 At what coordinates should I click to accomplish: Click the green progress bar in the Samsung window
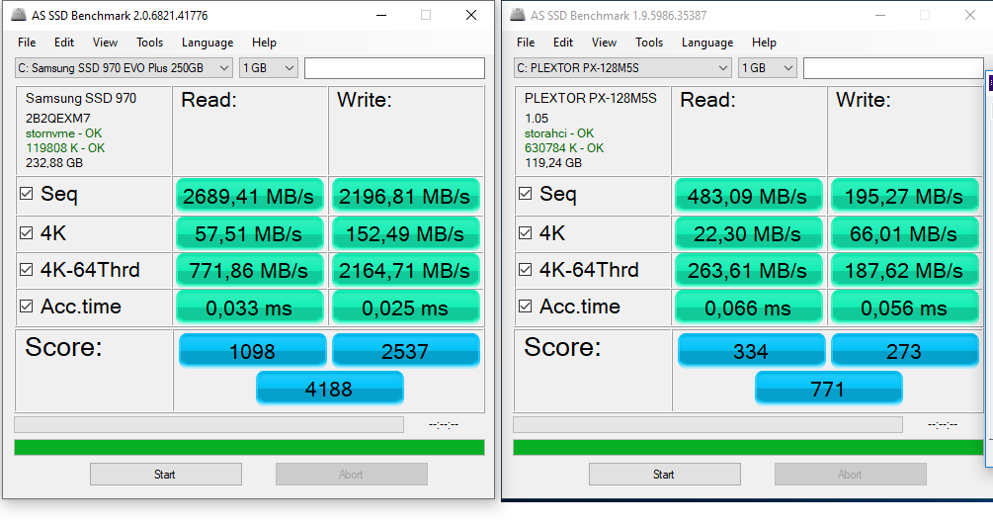click(250, 448)
